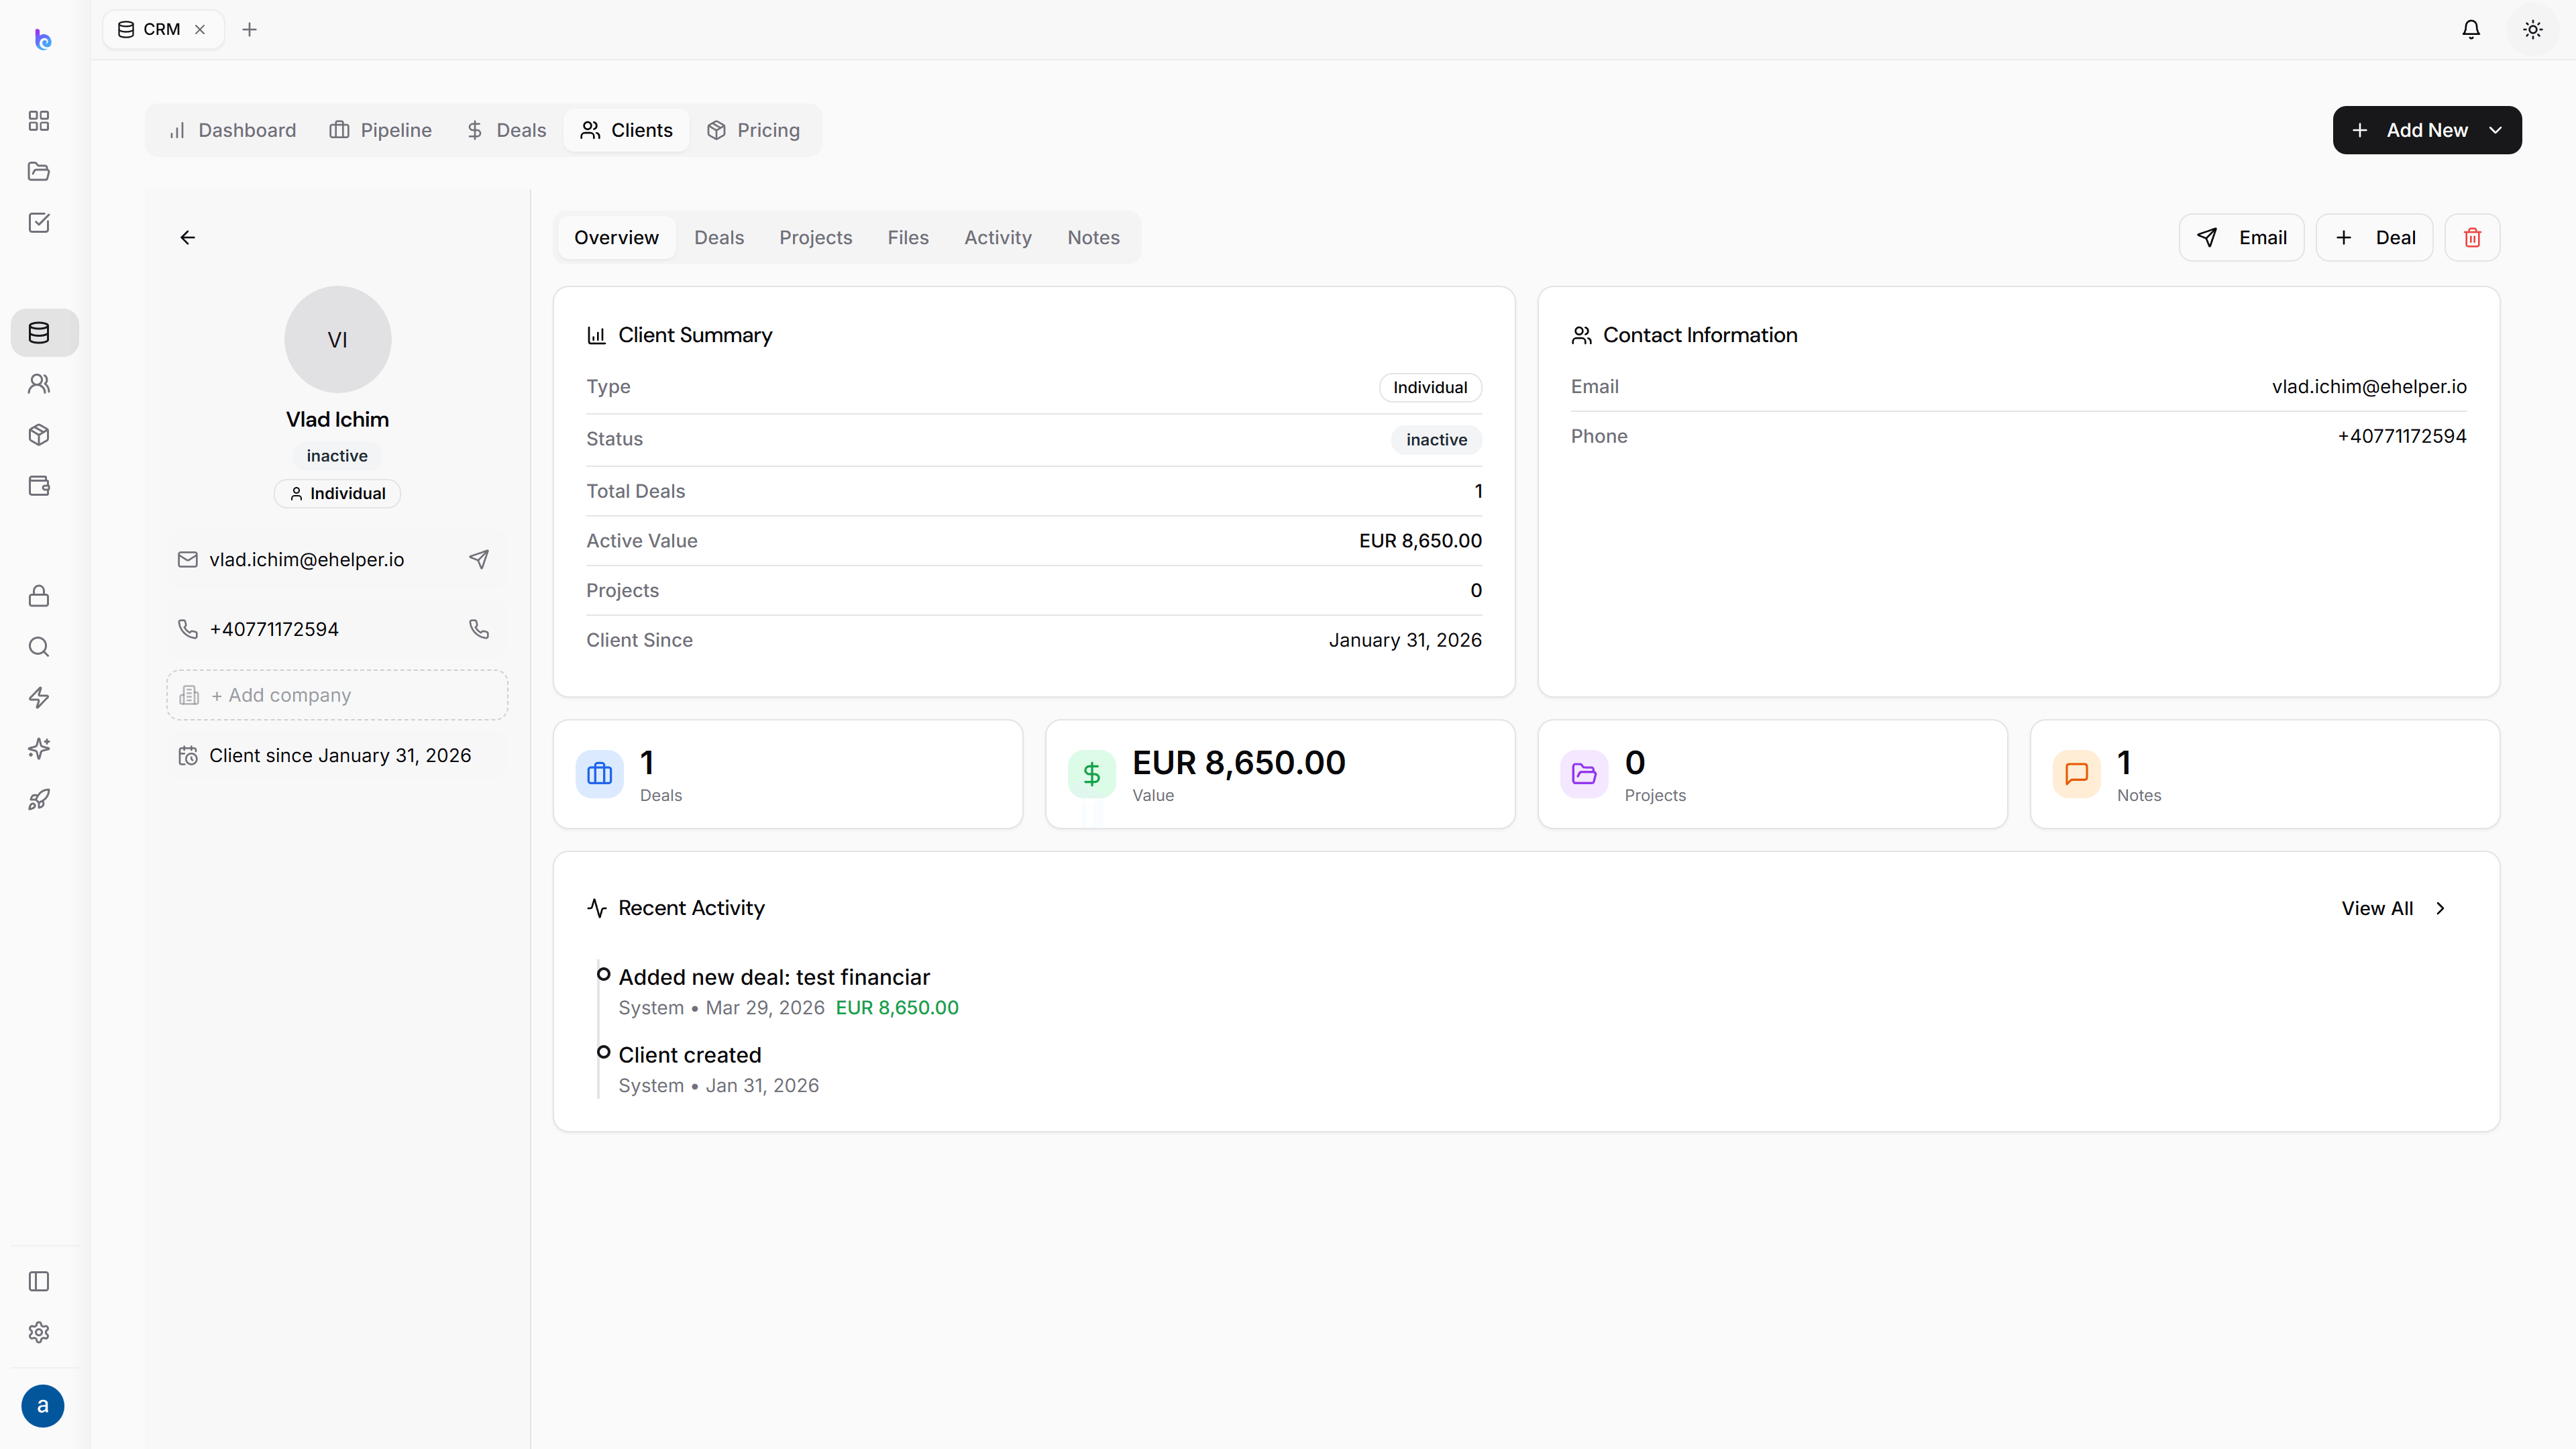
Task: Click the 1 Notes stat card
Action: (x=2265, y=774)
